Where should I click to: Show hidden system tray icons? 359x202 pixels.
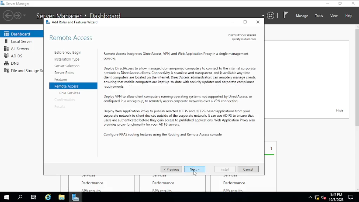[x=310, y=197]
